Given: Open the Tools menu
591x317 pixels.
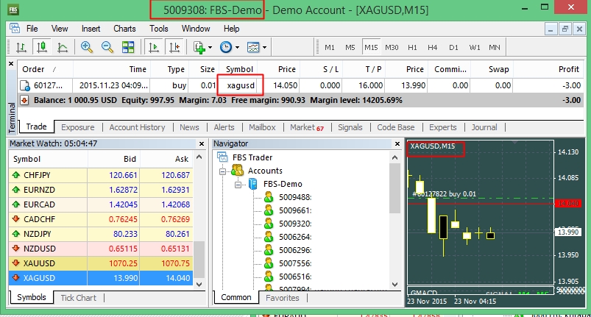Looking at the screenshot, I should click(x=159, y=29).
